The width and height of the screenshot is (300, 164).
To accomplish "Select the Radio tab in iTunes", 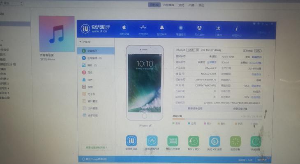I will [192, 5].
